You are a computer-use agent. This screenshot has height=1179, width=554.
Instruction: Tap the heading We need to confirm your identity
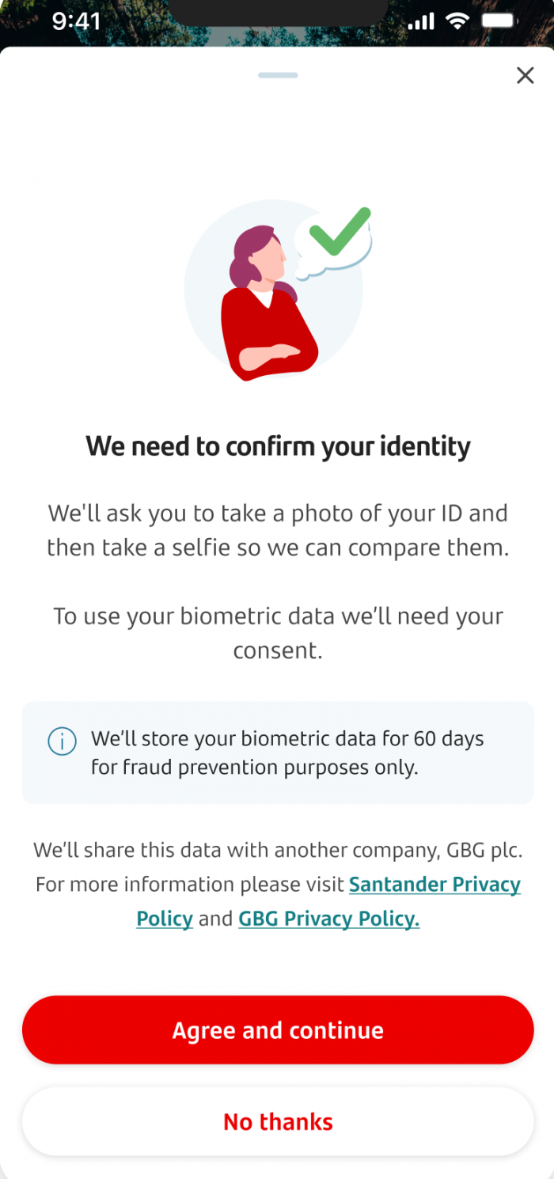[277, 445]
